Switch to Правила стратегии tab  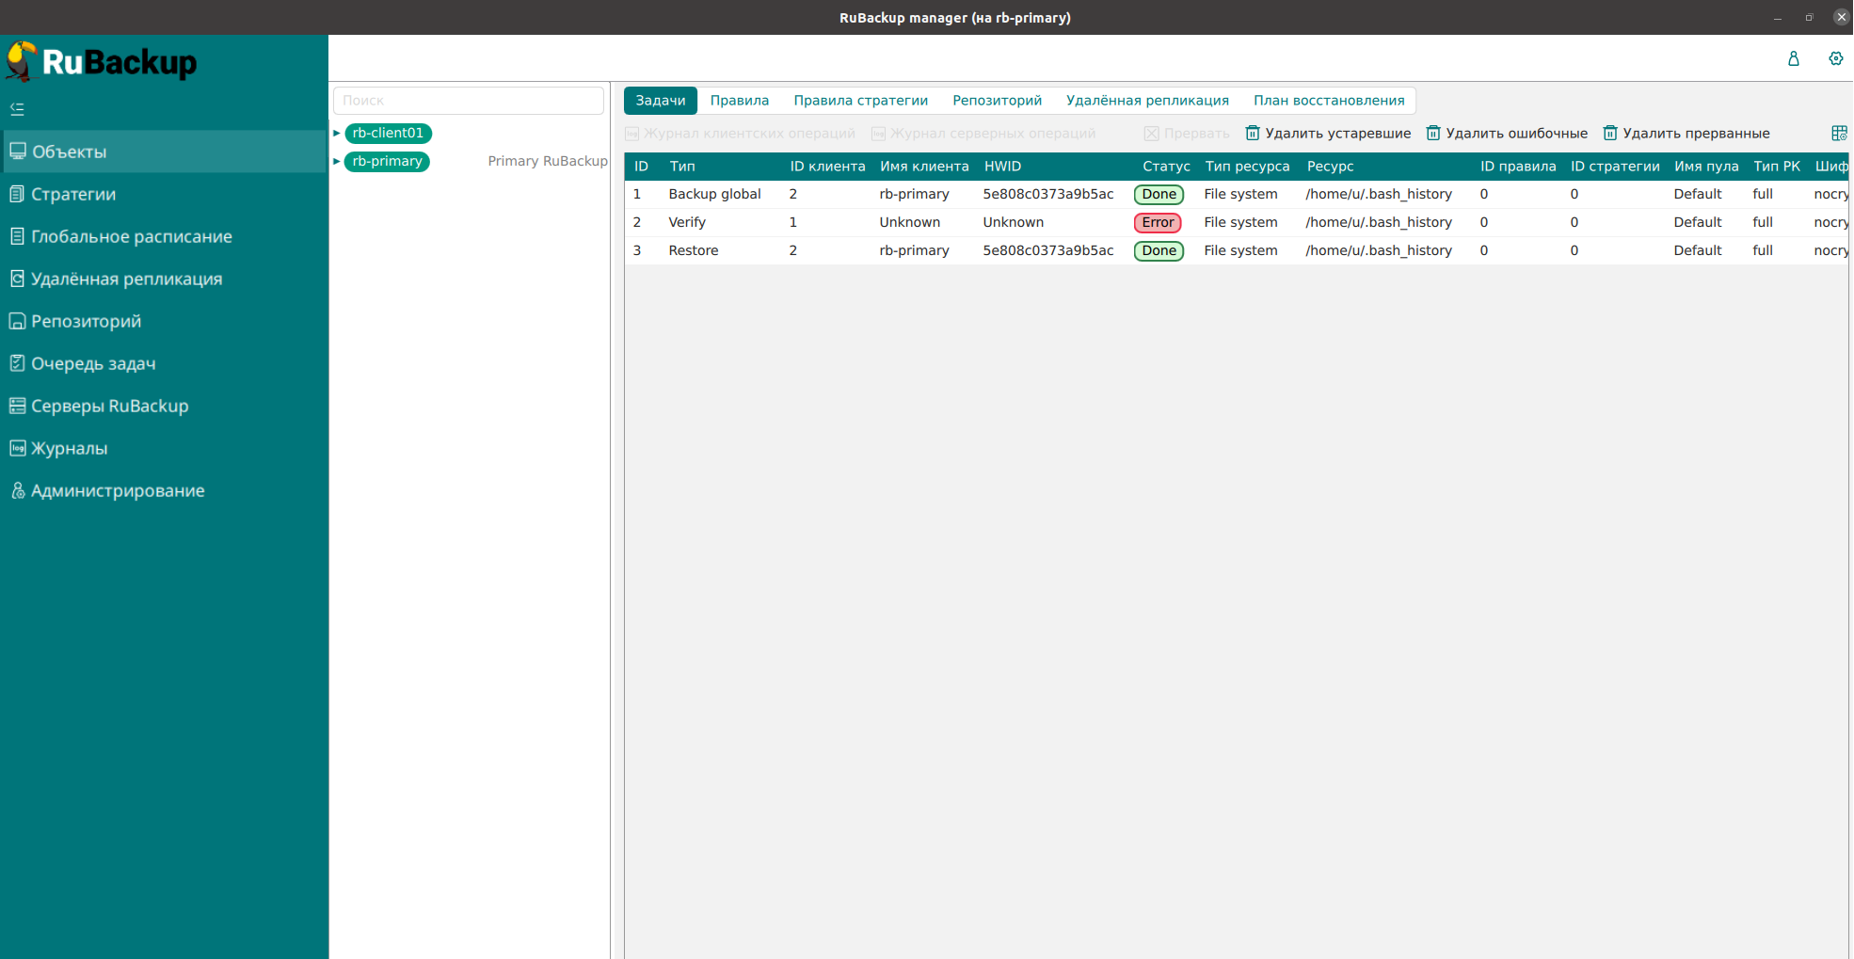coord(860,101)
